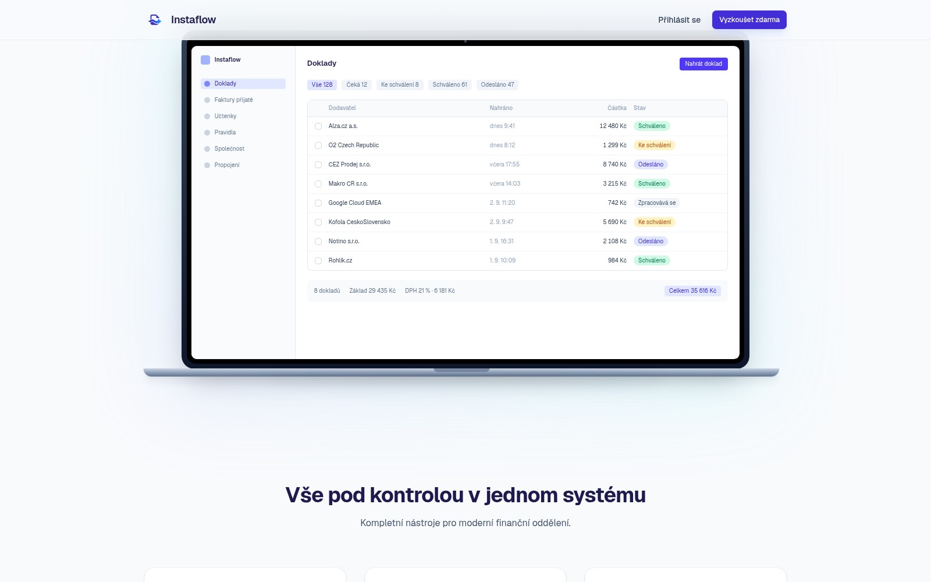Click the Základ 29 435 Kč summary

(372, 291)
